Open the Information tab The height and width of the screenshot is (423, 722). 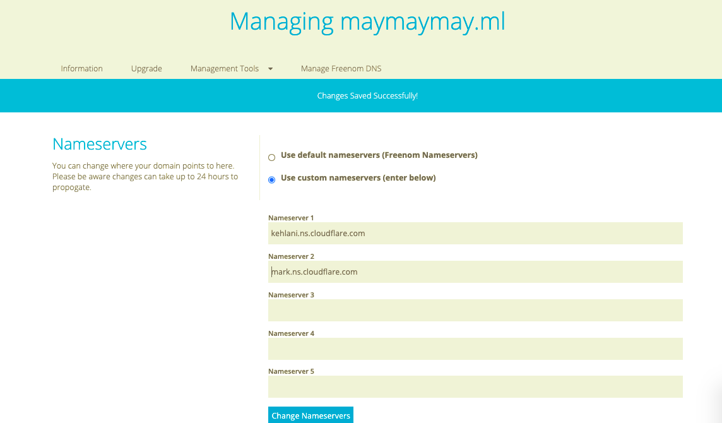click(x=81, y=69)
